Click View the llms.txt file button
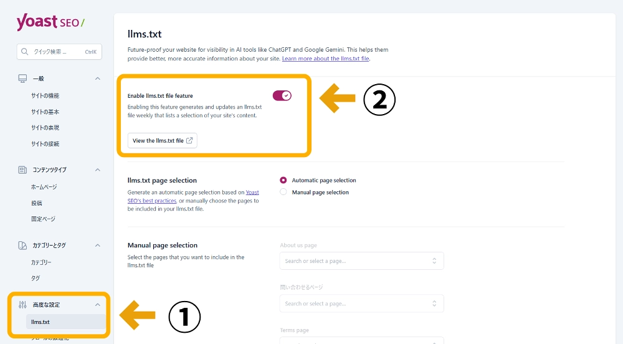Viewport: 623px width, 344px height. click(x=162, y=141)
